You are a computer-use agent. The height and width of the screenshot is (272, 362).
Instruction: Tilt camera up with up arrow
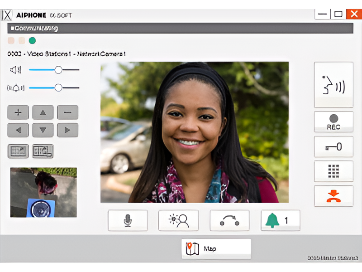click(x=43, y=112)
